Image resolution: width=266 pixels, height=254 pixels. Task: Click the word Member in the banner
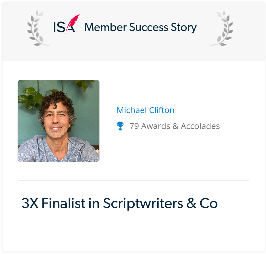pos(105,27)
